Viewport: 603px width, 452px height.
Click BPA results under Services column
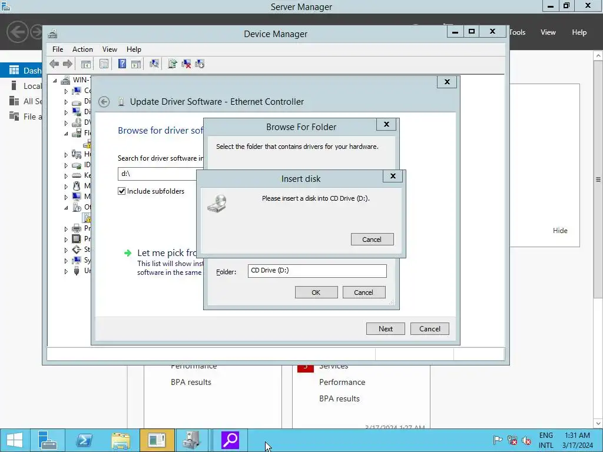(x=339, y=398)
